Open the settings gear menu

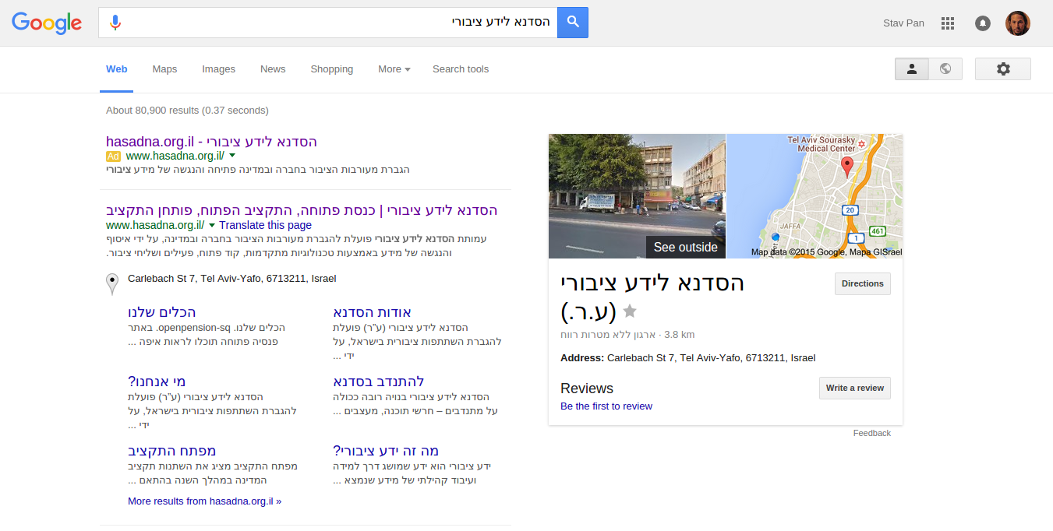coord(1002,69)
